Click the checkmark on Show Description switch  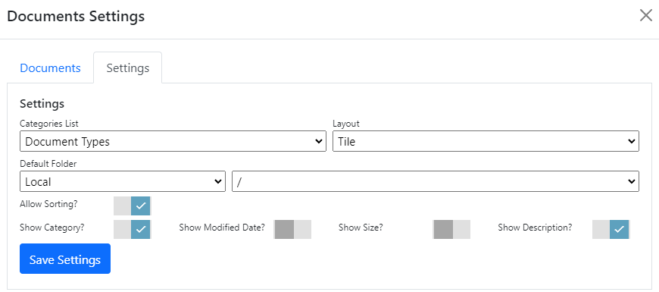point(619,229)
